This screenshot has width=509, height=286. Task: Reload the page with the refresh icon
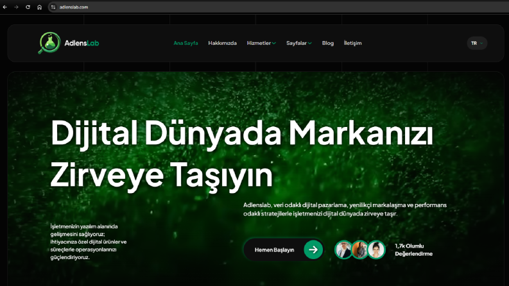pyautogui.click(x=28, y=7)
